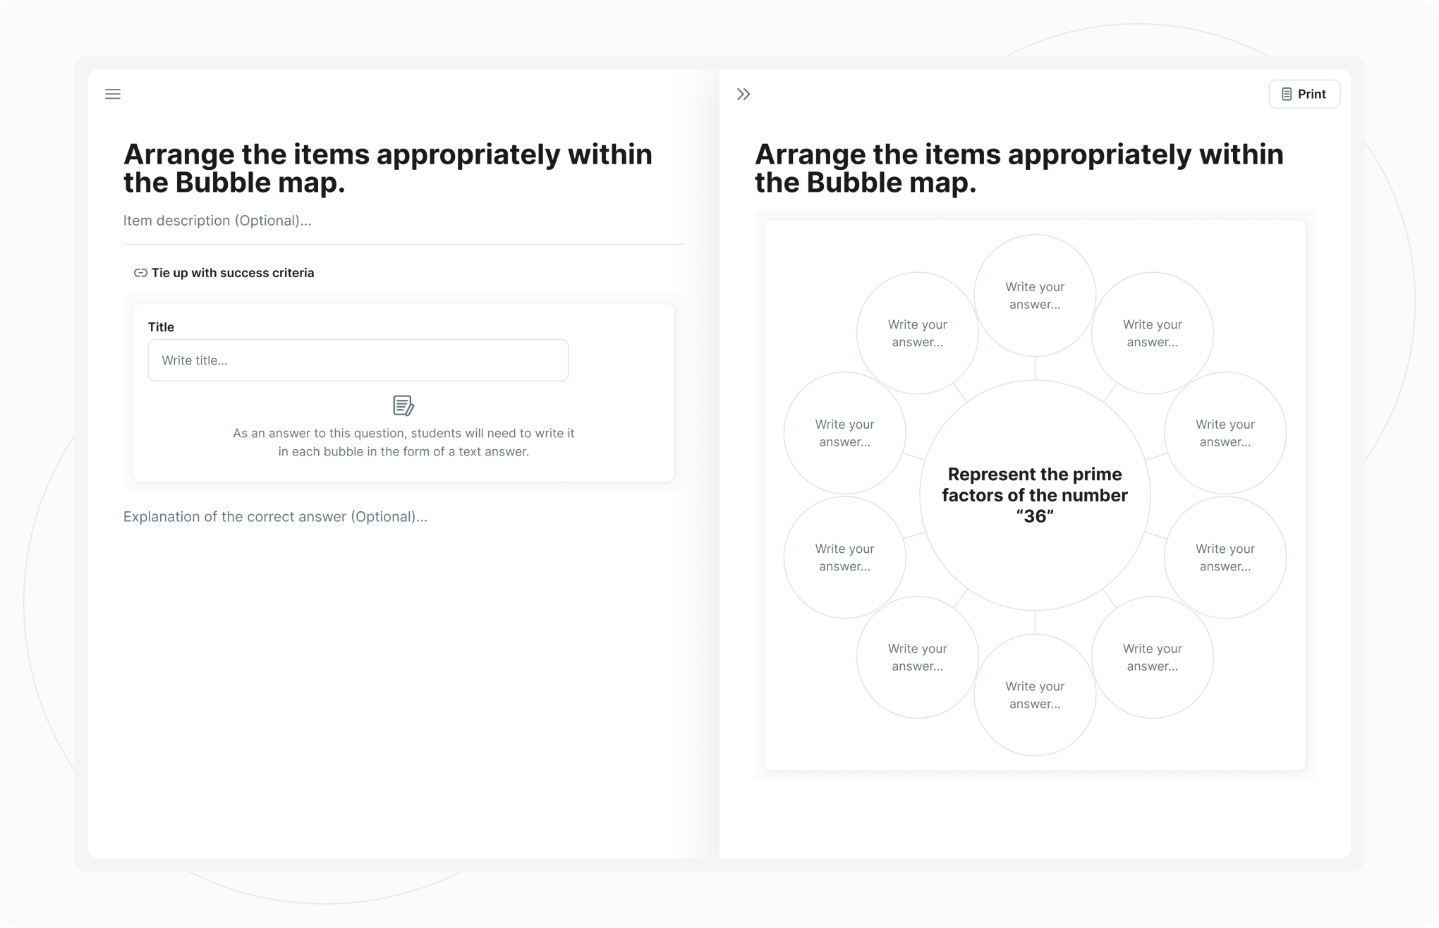Click the link icon beside success criteria

tap(140, 273)
